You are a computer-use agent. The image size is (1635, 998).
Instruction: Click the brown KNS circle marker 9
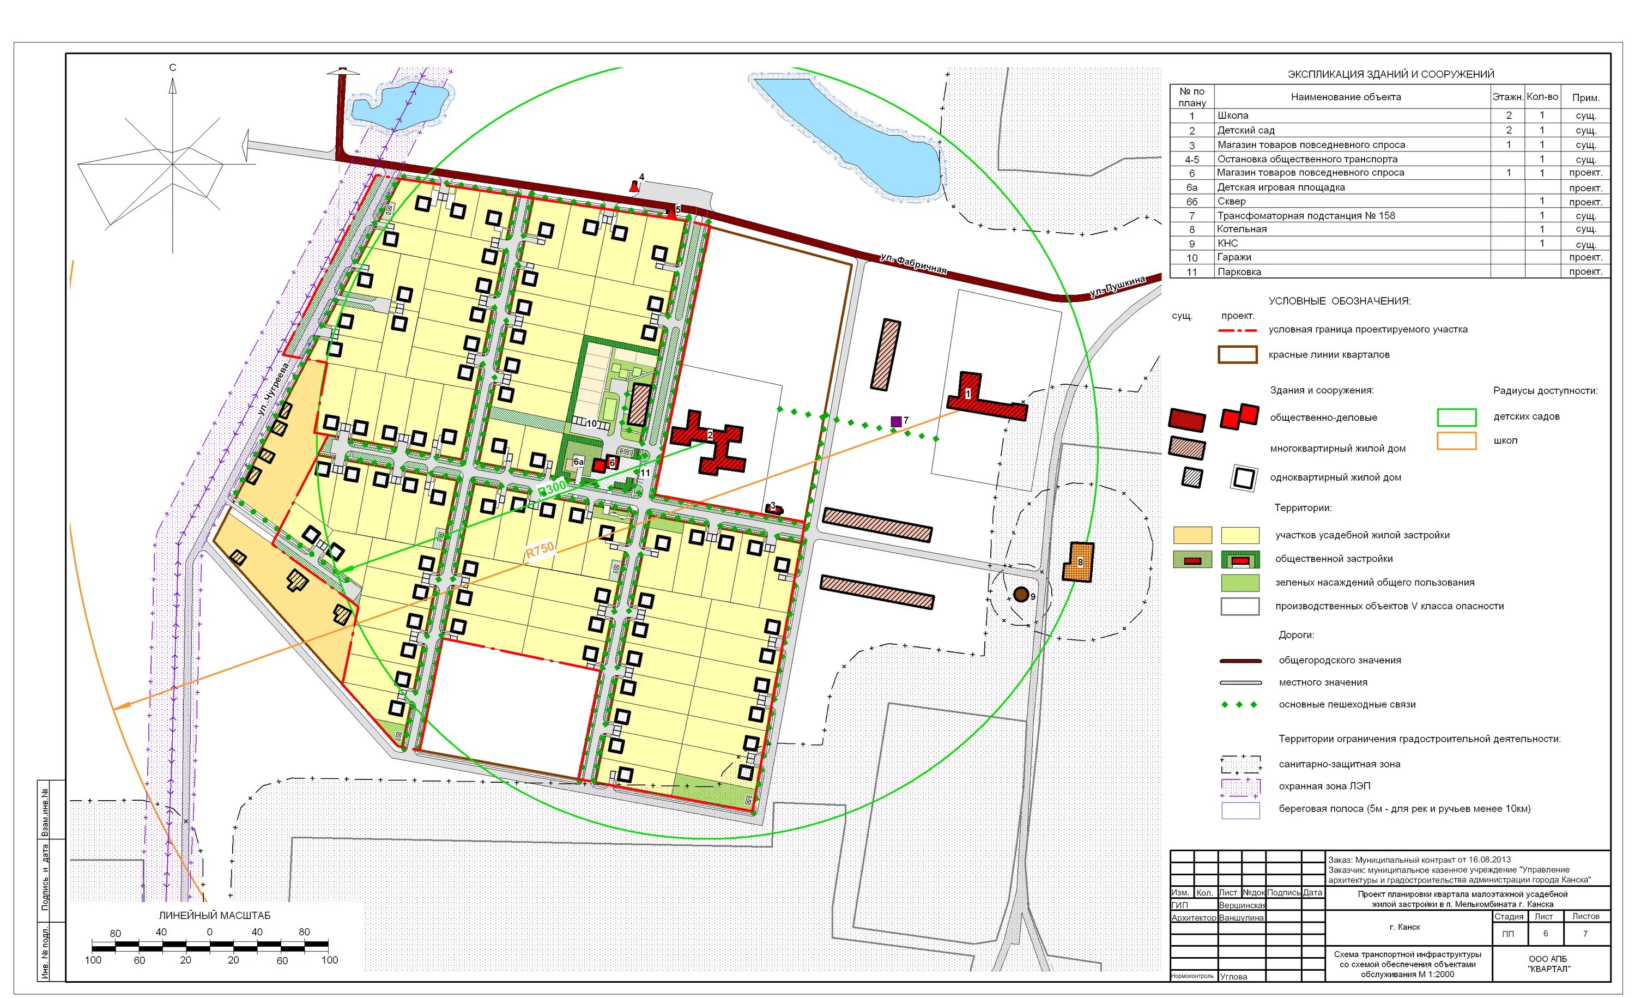1021,595
